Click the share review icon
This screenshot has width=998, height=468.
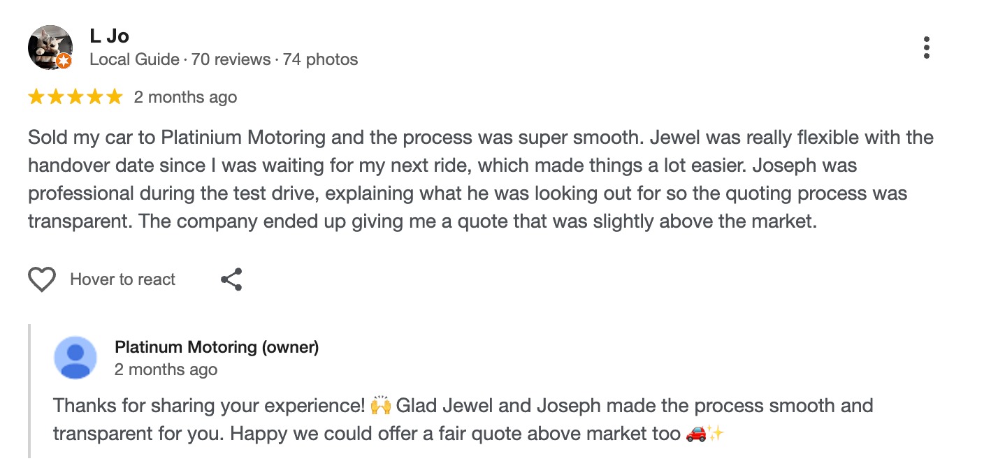(x=231, y=279)
